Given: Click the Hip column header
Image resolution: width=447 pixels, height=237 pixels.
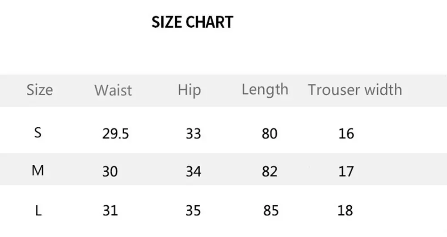Looking at the screenshot, I should (189, 90).
